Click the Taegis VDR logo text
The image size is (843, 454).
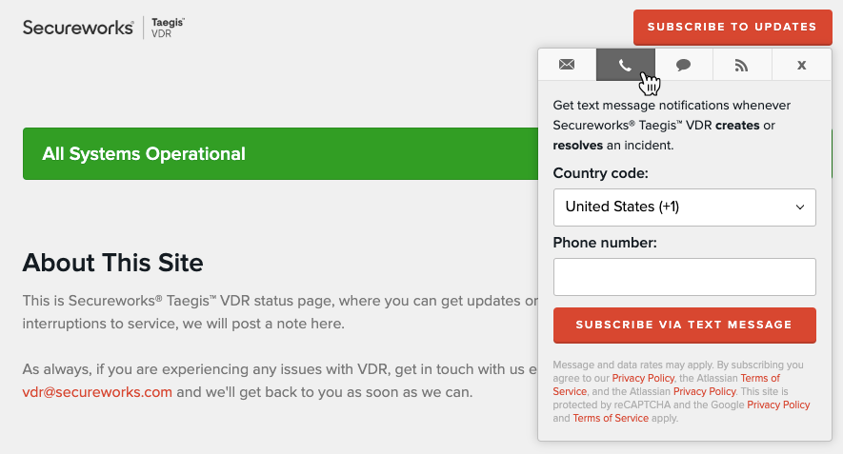click(x=168, y=28)
